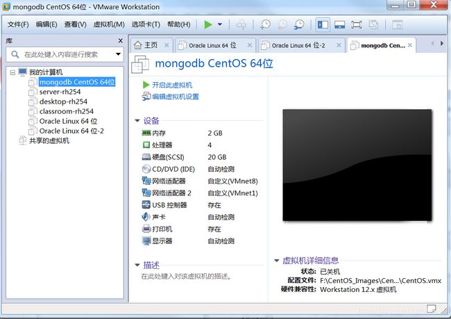451x319 pixels.
Task: Take a snapshot using the clock-plus icon
Action: [265, 24]
